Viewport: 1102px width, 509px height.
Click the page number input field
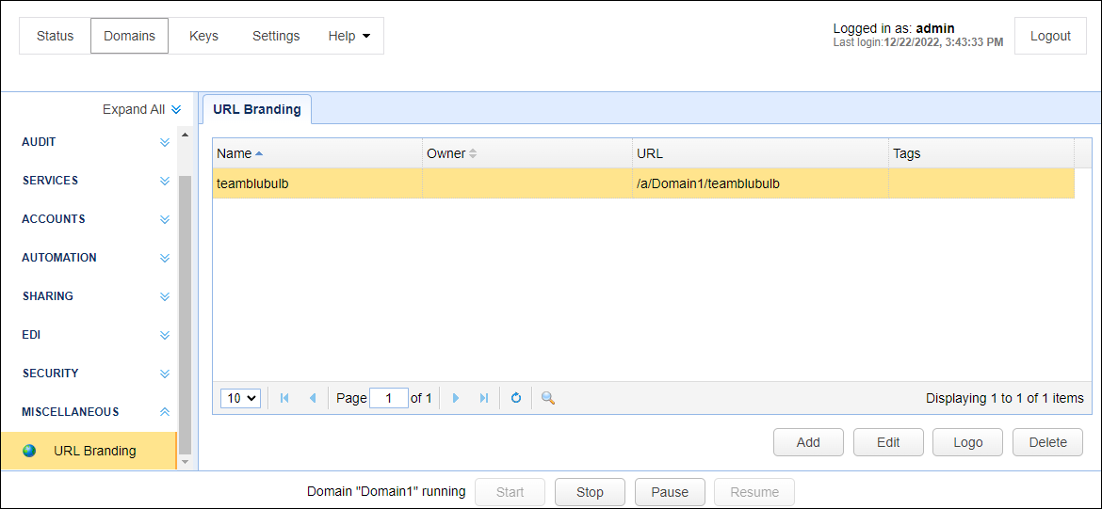pos(389,398)
